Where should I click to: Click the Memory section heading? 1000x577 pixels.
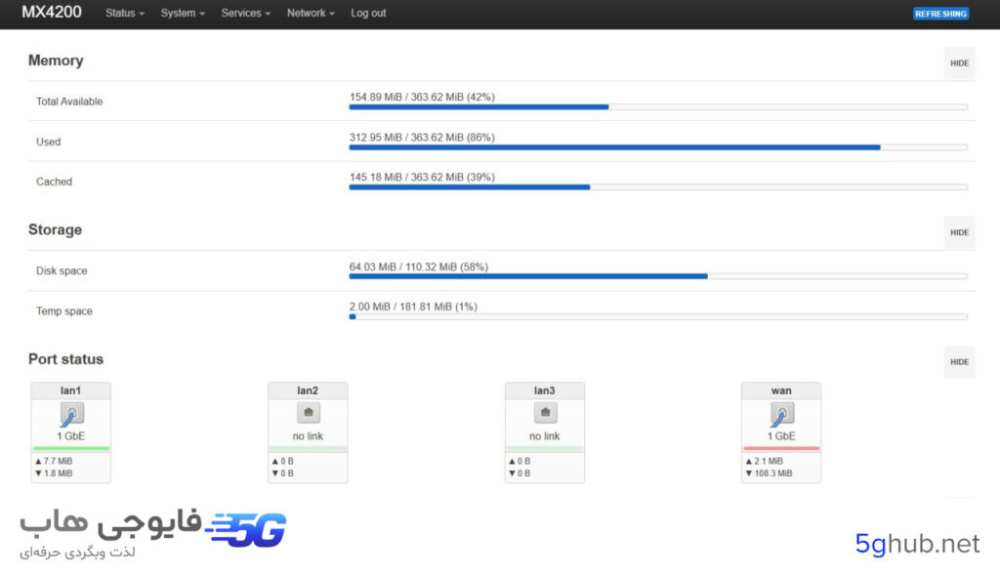[56, 61]
